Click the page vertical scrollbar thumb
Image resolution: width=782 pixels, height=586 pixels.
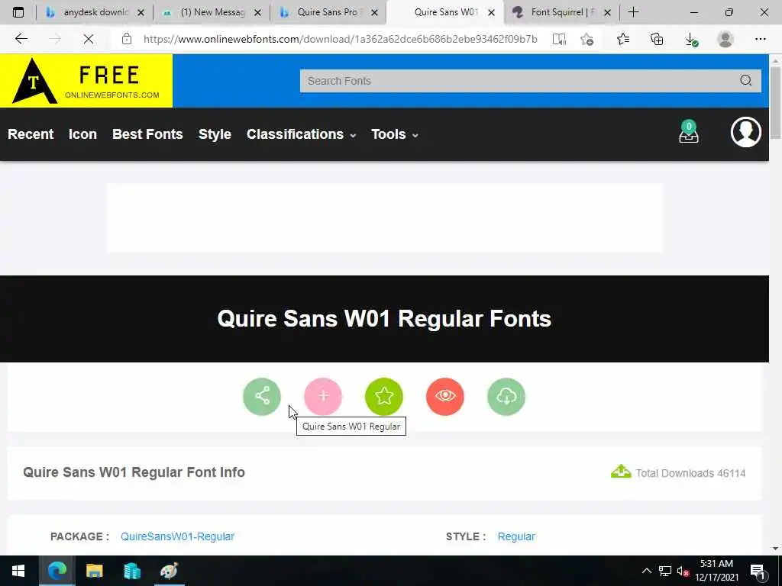pyautogui.click(x=775, y=102)
